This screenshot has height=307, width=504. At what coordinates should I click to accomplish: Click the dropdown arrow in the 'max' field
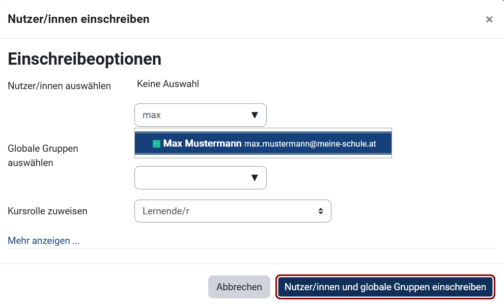[x=255, y=115]
